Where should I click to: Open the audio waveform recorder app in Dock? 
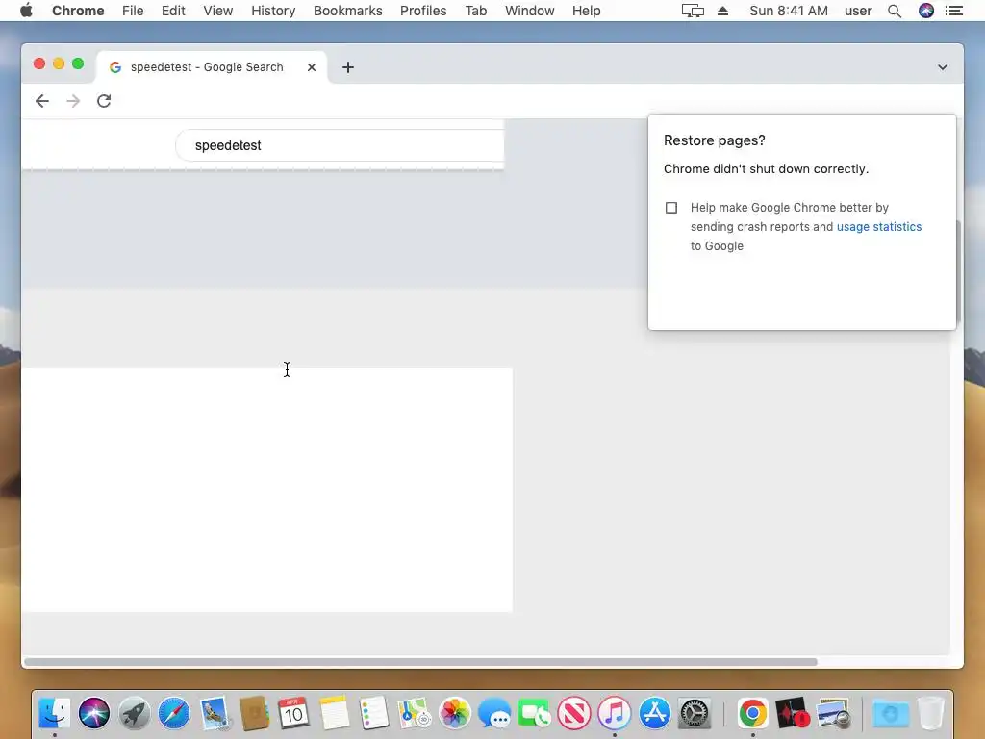click(x=793, y=713)
